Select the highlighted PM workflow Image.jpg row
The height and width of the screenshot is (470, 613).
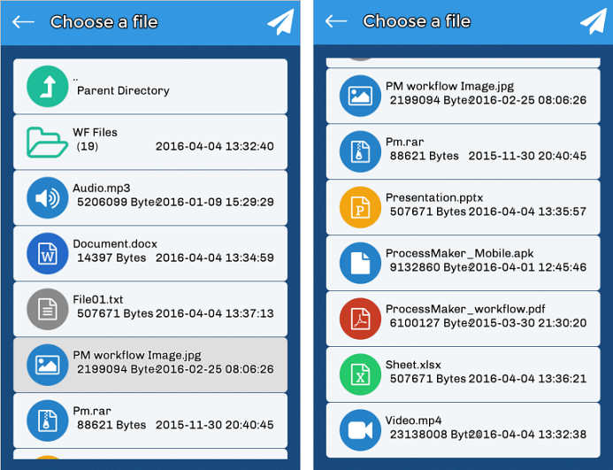150,365
